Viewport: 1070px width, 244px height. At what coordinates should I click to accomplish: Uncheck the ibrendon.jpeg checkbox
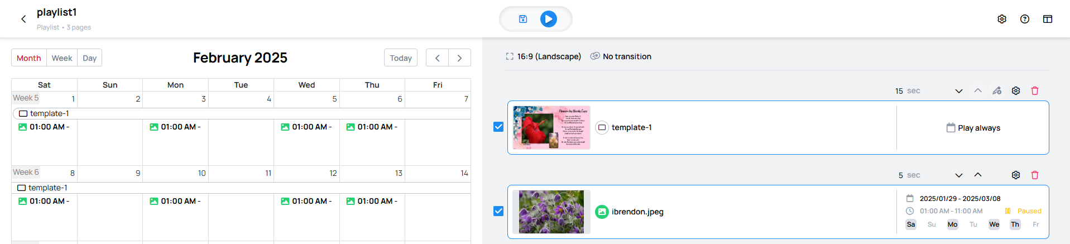pyautogui.click(x=498, y=212)
